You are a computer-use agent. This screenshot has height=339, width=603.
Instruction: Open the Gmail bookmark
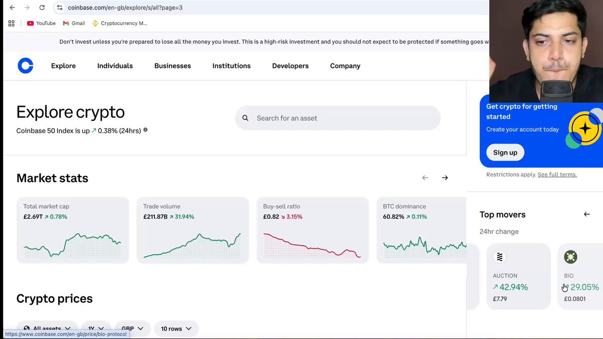coord(74,23)
